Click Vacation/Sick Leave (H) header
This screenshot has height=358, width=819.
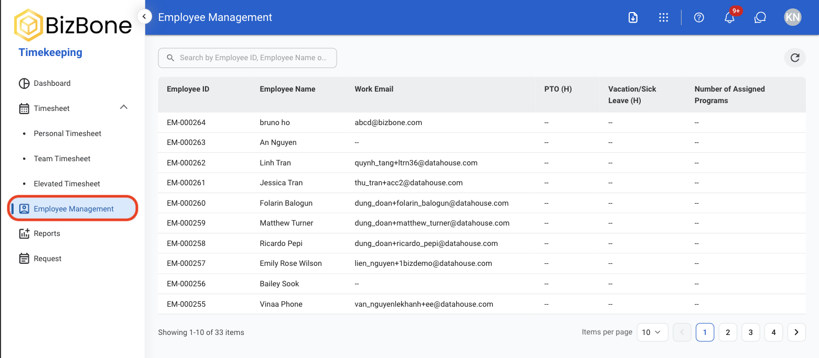pos(632,95)
